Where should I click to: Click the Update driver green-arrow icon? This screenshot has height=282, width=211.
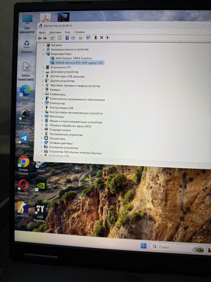[96, 37]
